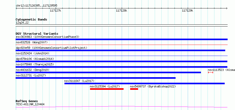235x110 pixels.
Task: Click the 117129k ruler position
Action: coord(187,11)
